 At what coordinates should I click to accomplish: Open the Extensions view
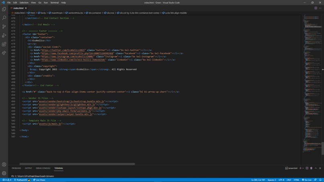(x=4, y=44)
